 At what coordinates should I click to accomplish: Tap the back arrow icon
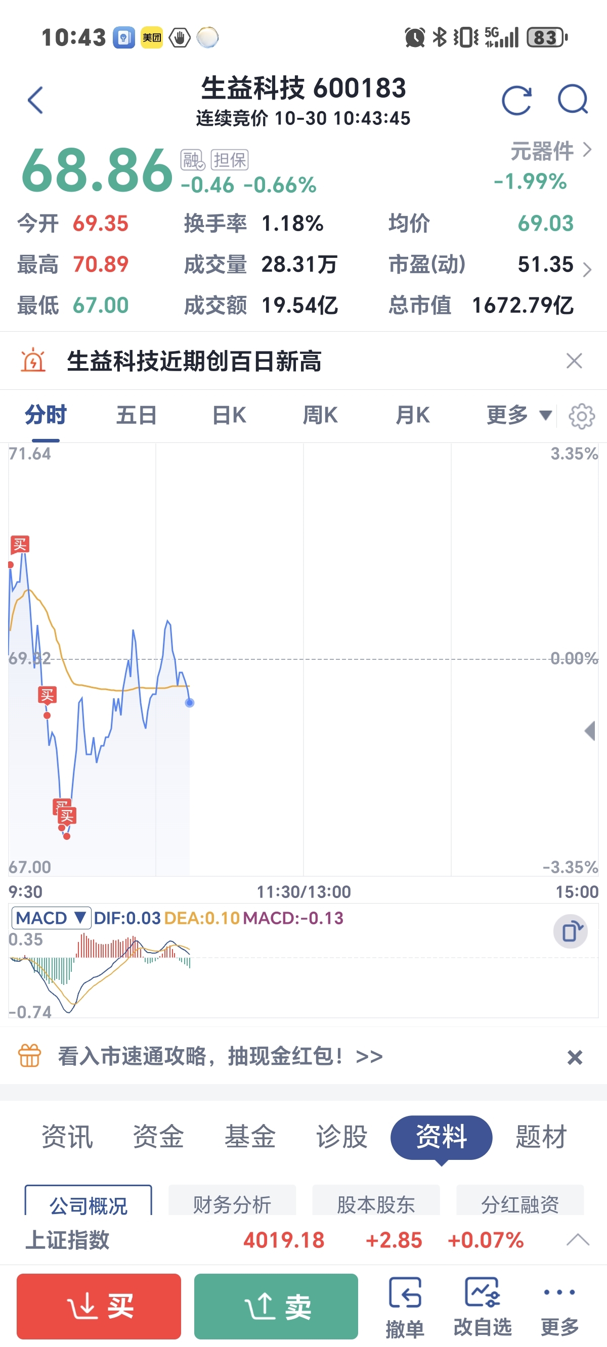click(35, 100)
